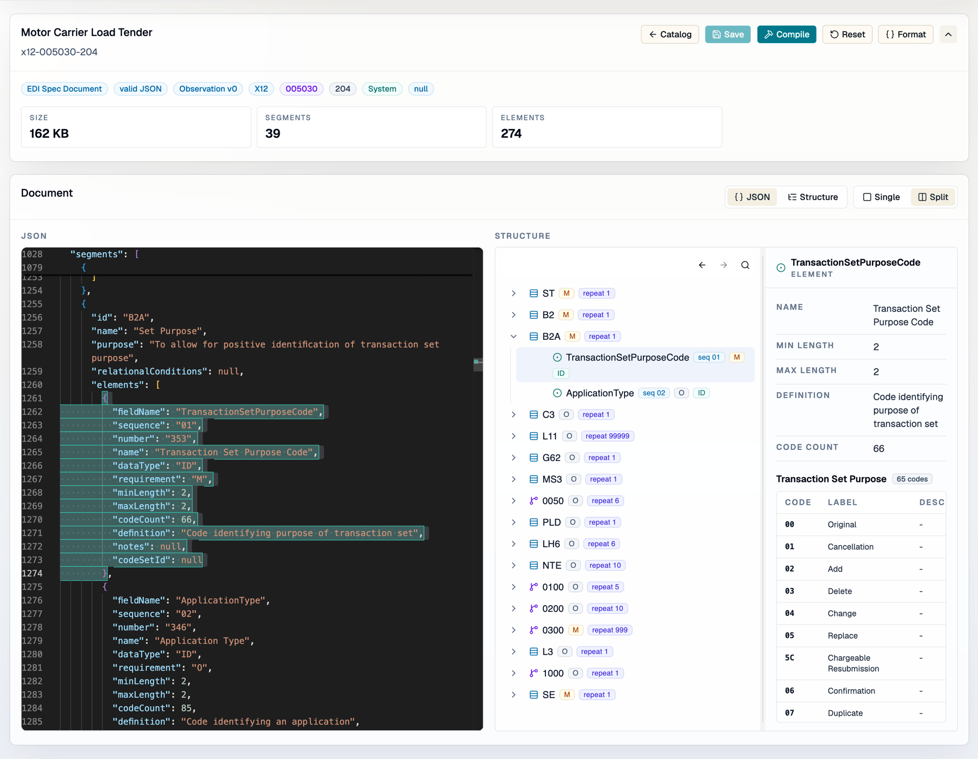Screen dimensions: 978x759
Task: Expand the SE segment
Action: [x=513, y=695]
